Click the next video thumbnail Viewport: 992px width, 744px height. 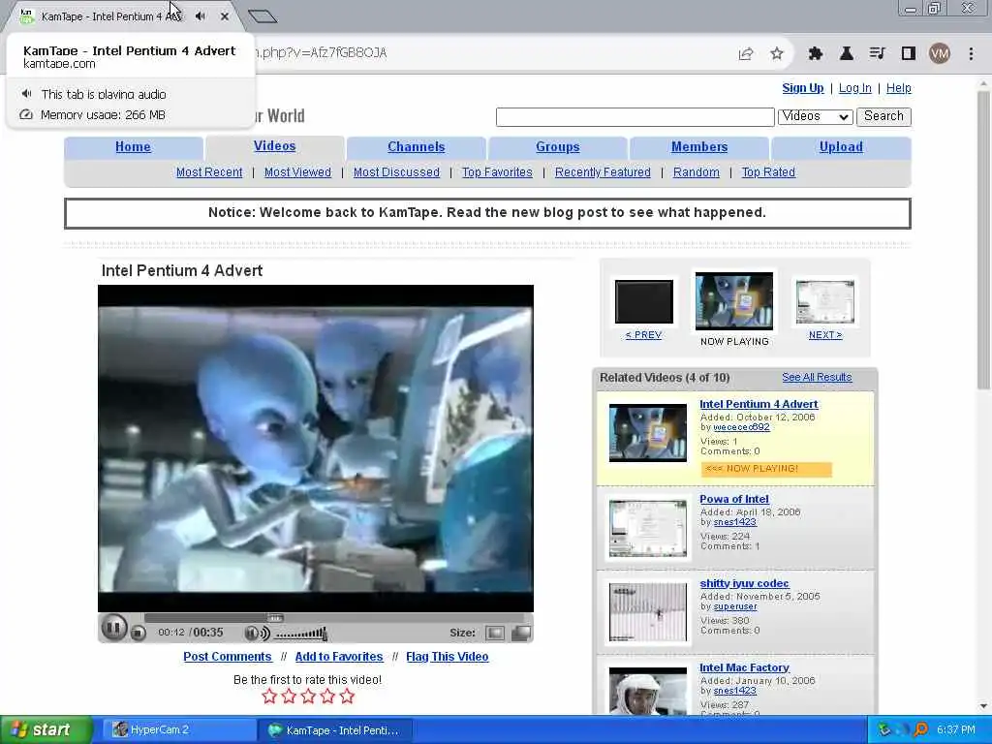[x=825, y=302]
